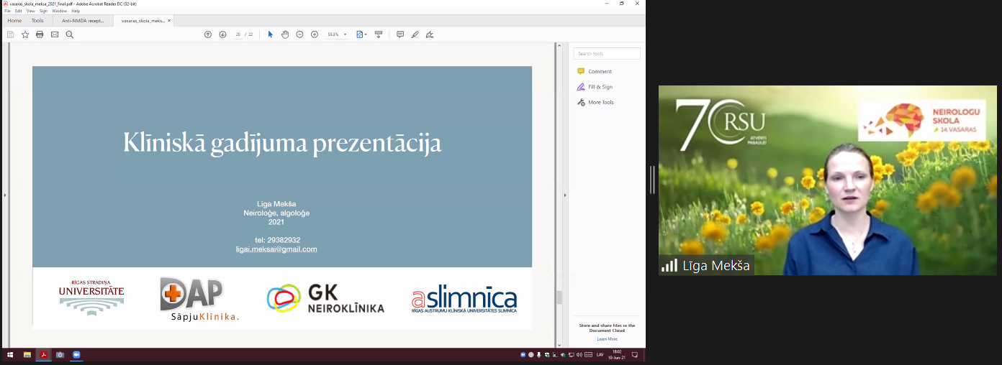This screenshot has height=365, width=1002.
Task: Click slide title Klīniskā gadījuma prezentācija
Action: 282,142
